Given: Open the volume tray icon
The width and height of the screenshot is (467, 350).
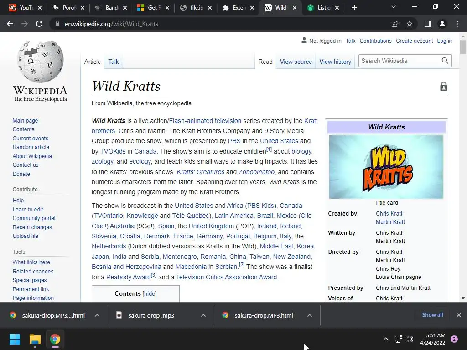Looking at the screenshot, I should tap(410, 339).
